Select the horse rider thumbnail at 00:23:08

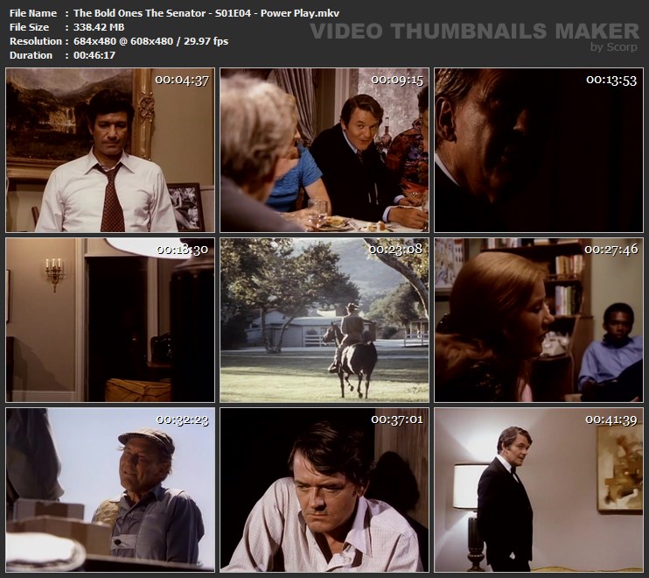(324, 320)
